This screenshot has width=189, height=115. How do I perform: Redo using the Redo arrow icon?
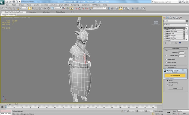[x=6, y=8]
